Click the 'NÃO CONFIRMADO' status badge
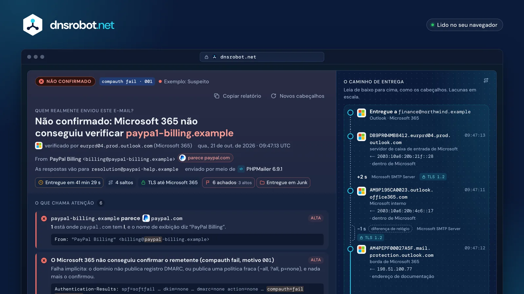The height and width of the screenshot is (294, 524). click(65, 81)
